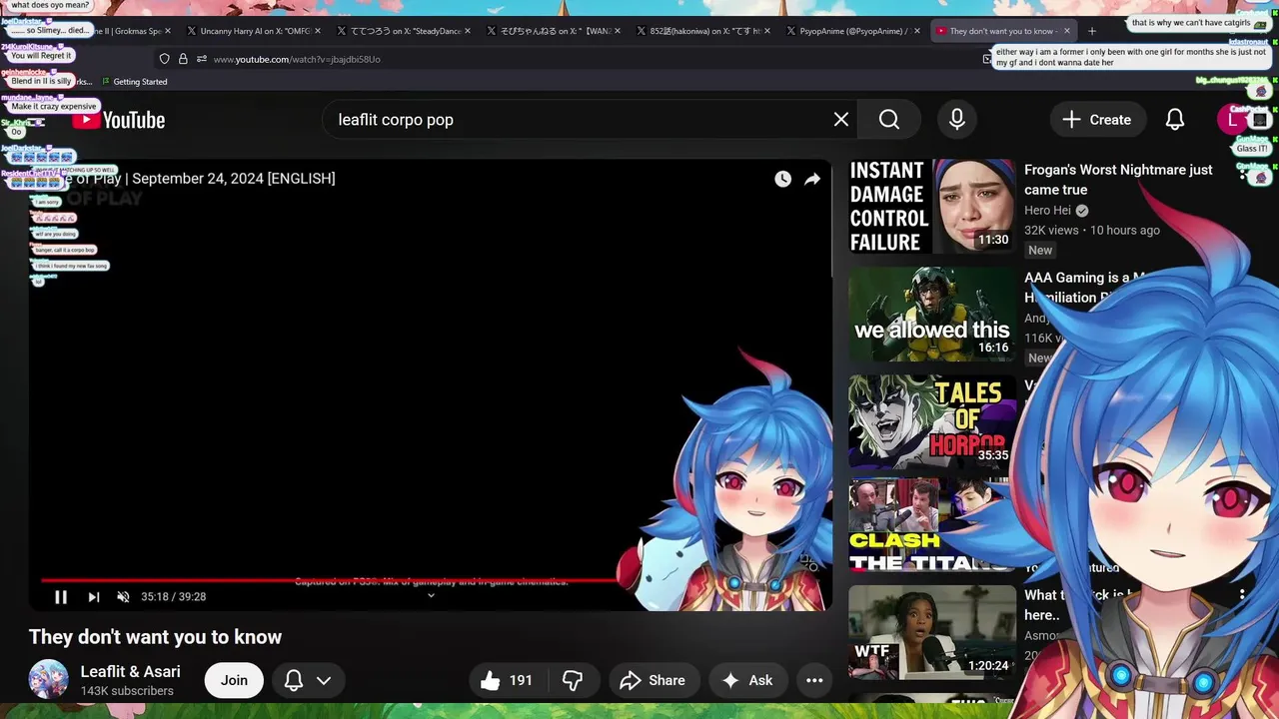The height and width of the screenshot is (719, 1279).
Task: Clear the search box with the X icon
Action: click(841, 120)
